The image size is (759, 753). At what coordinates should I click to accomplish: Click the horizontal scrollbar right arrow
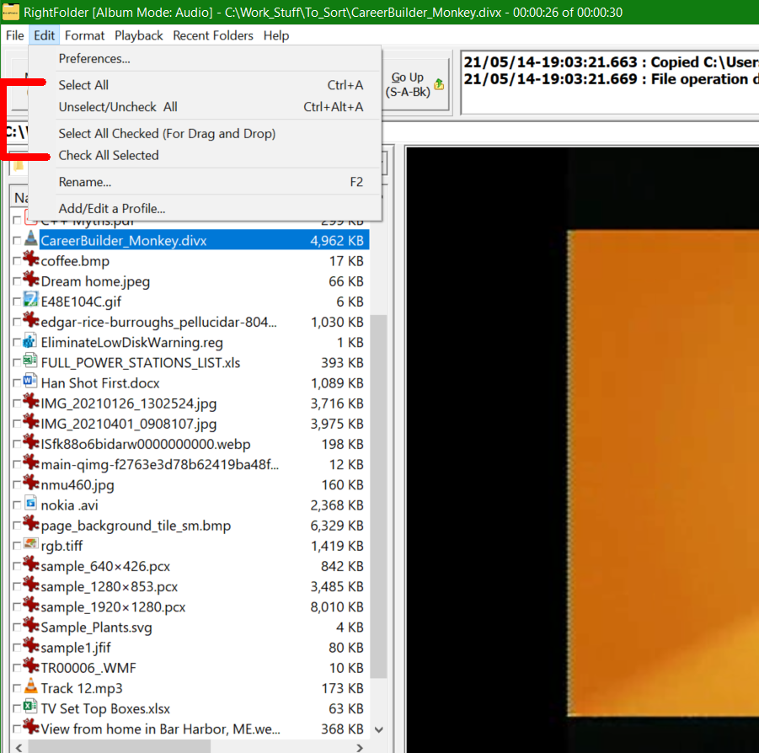pyautogui.click(x=359, y=747)
